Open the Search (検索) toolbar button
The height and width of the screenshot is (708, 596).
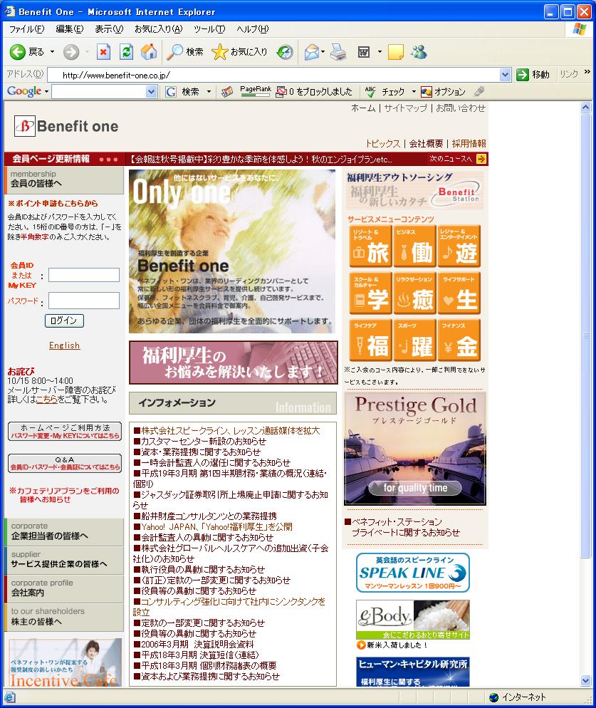[184, 52]
